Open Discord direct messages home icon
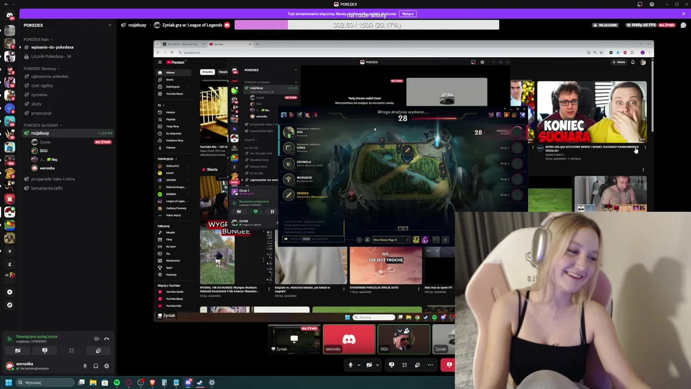691x389 pixels. point(9,16)
